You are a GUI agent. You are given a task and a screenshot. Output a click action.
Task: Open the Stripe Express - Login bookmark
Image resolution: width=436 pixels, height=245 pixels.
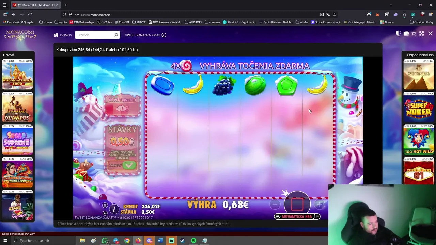[326, 22]
